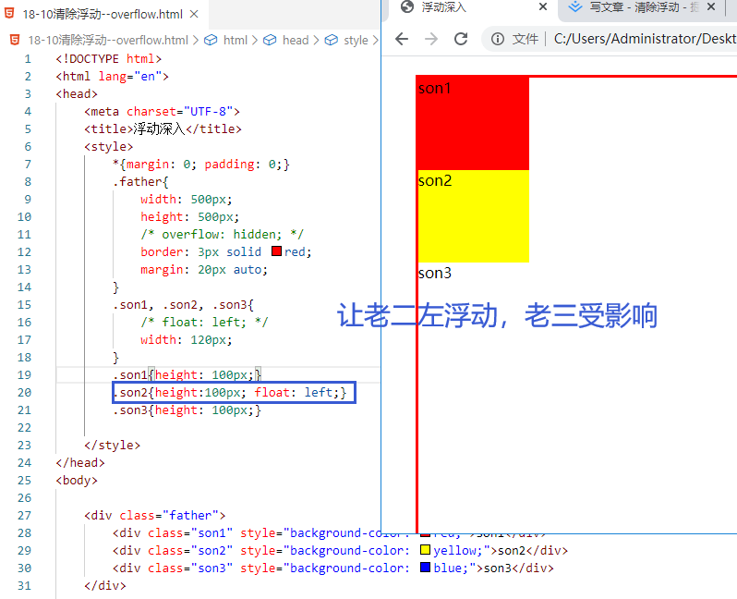Click line number 8 in the gutter
The image size is (737, 599).
point(28,181)
